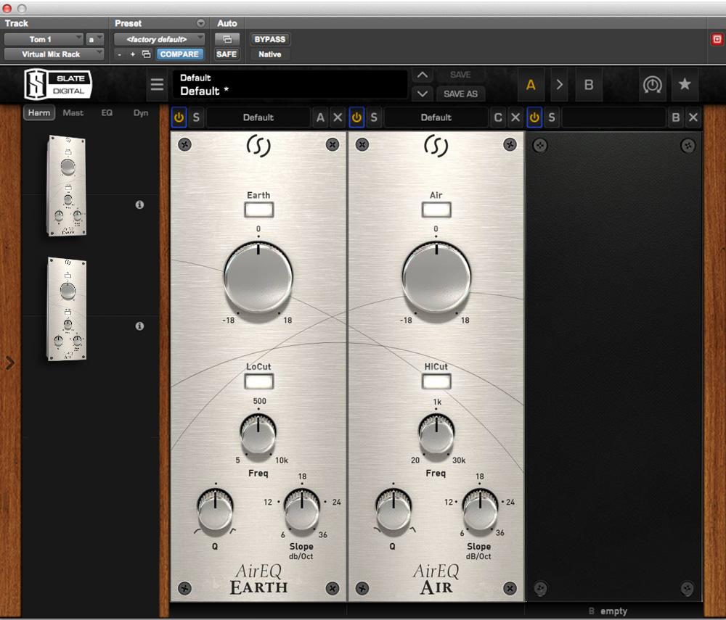The width and height of the screenshot is (726, 620).
Task: Select the AirEQ Air module thumbnail
Action: pyautogui.click(x=67, y=309)
